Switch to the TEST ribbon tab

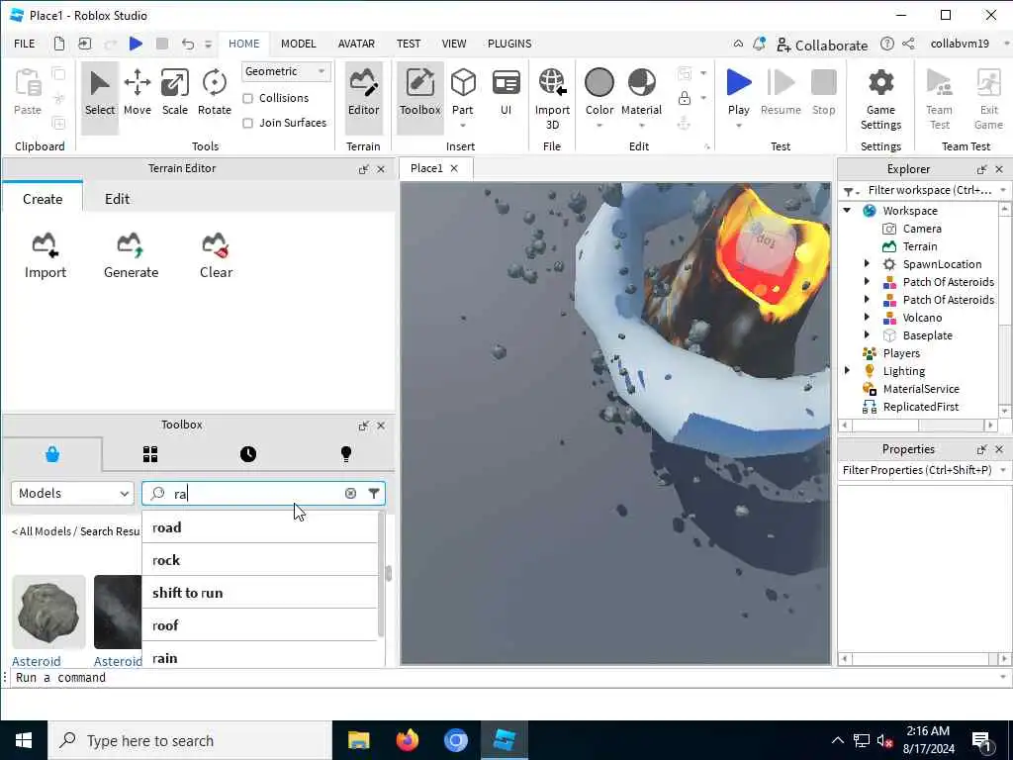click(409, 44)
